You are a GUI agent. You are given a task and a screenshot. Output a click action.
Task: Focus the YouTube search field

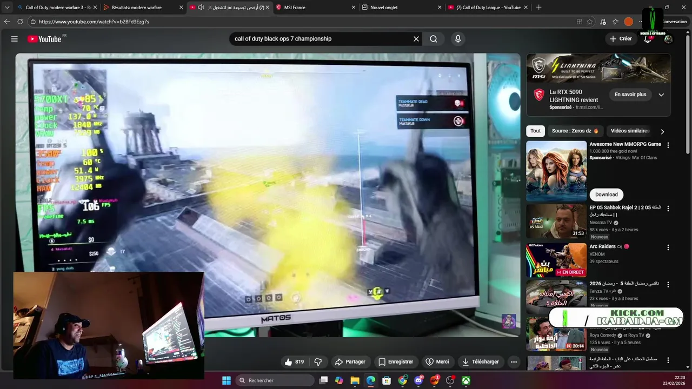pyautogui.click(x=322, y=39)
